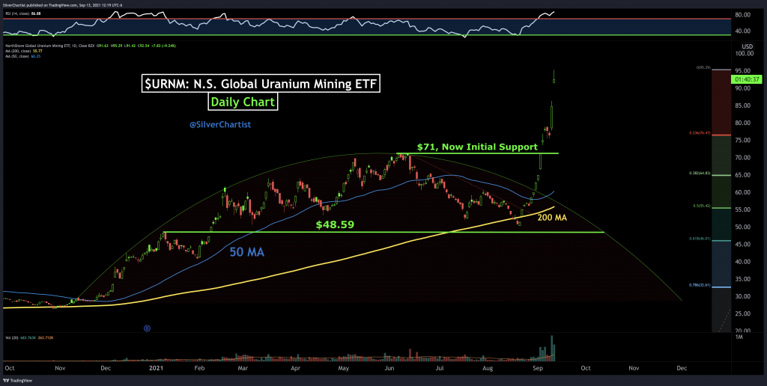Click the 100.00 value on price scale

point(743,53)
